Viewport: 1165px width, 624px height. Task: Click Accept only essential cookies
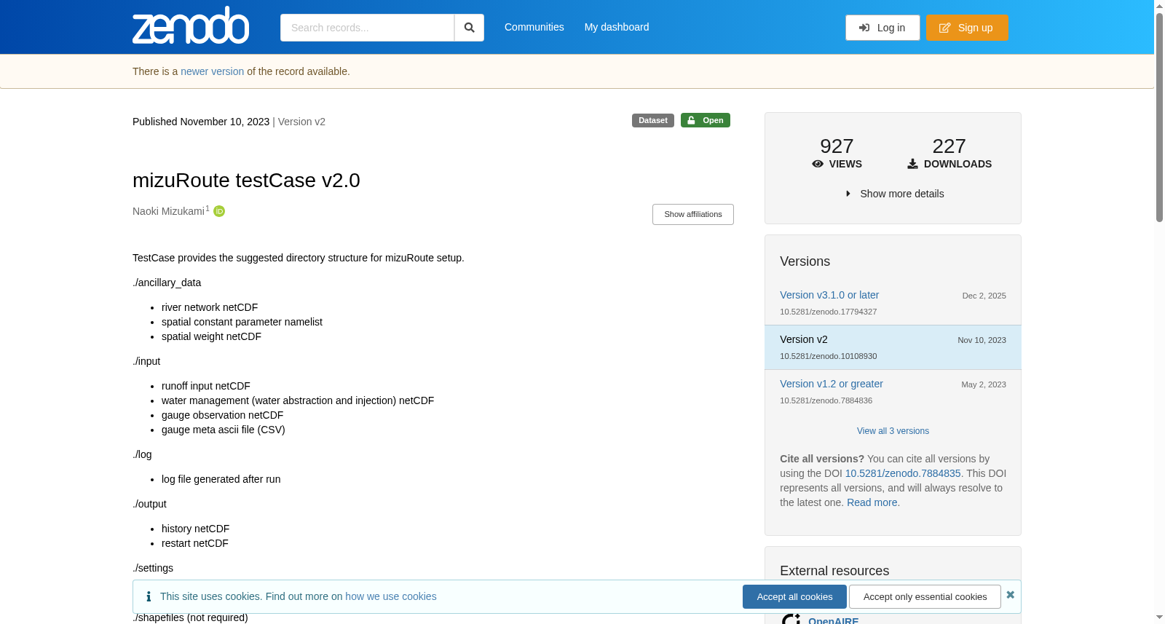click(925, 596)
